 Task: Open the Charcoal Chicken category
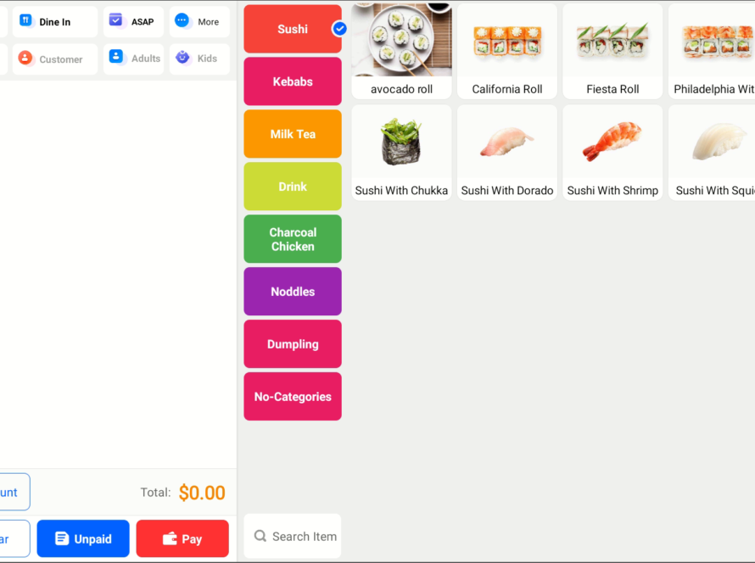pyautogui.click(x=293, y=239)
